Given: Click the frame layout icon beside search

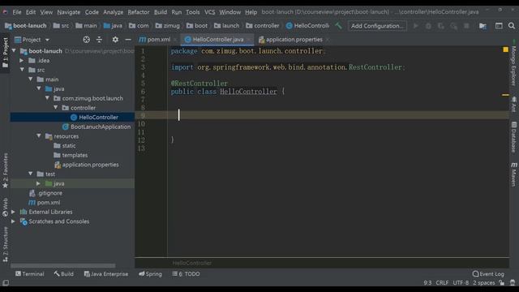Looking at the screenshot, I should 499,25.
